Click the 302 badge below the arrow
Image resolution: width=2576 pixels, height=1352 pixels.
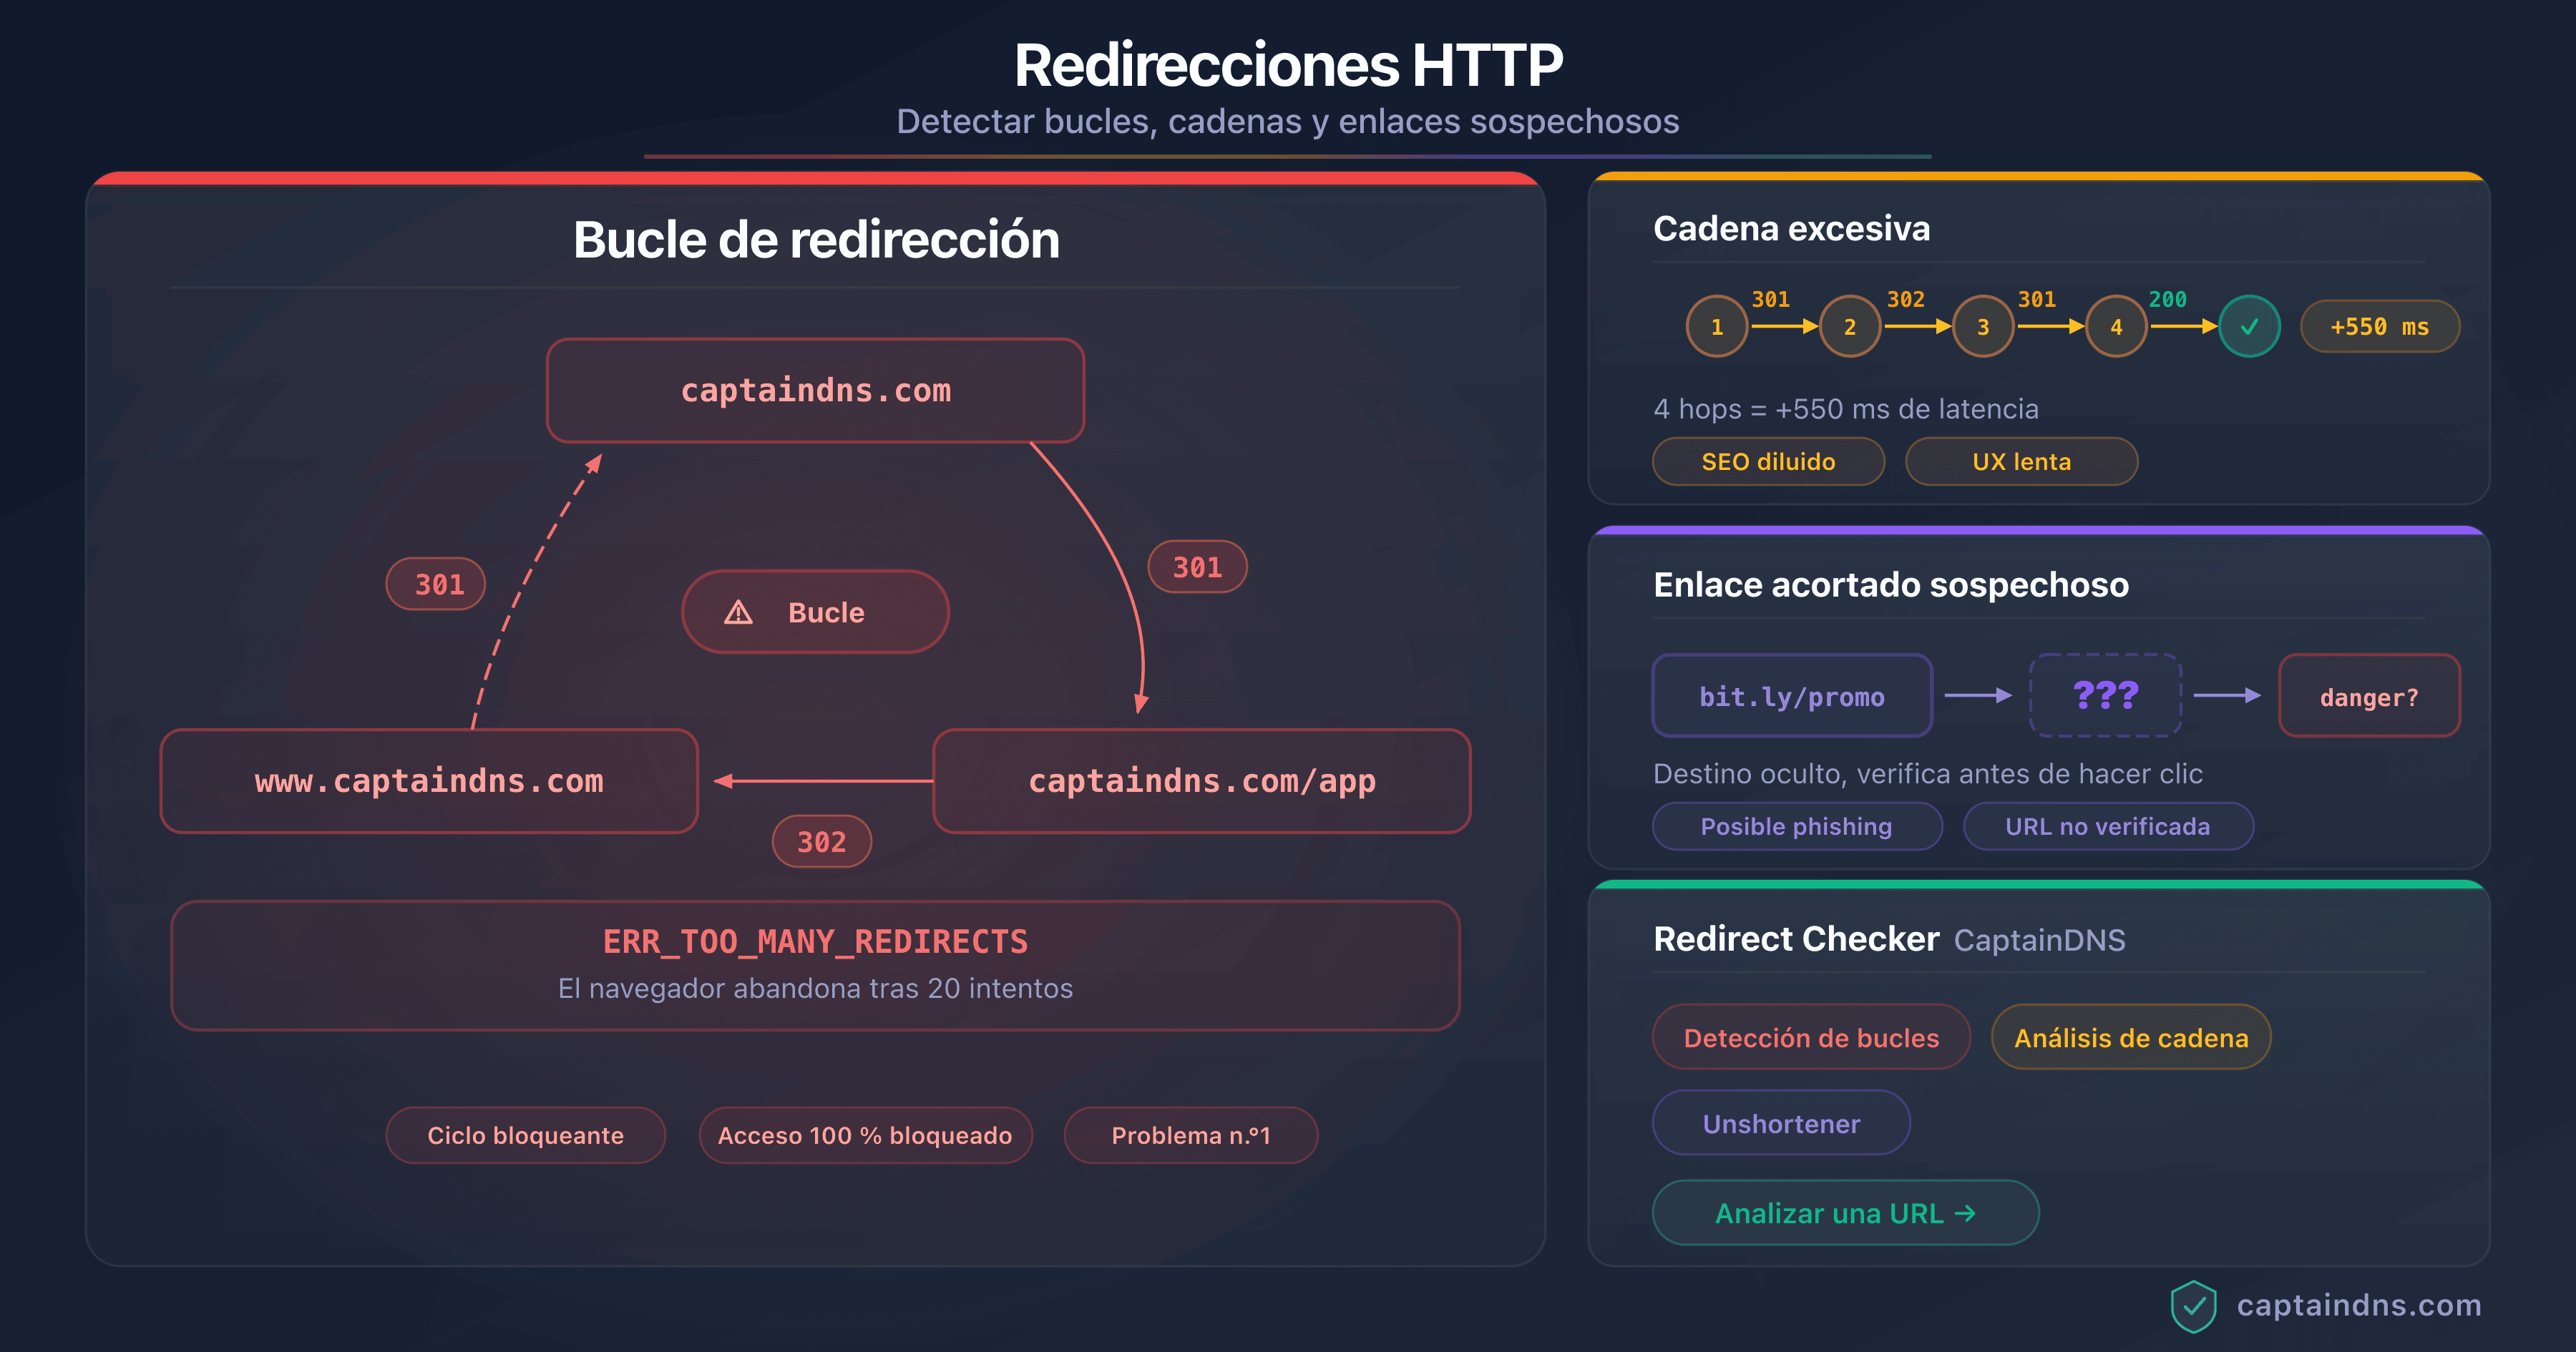click(x=821, y=841)
